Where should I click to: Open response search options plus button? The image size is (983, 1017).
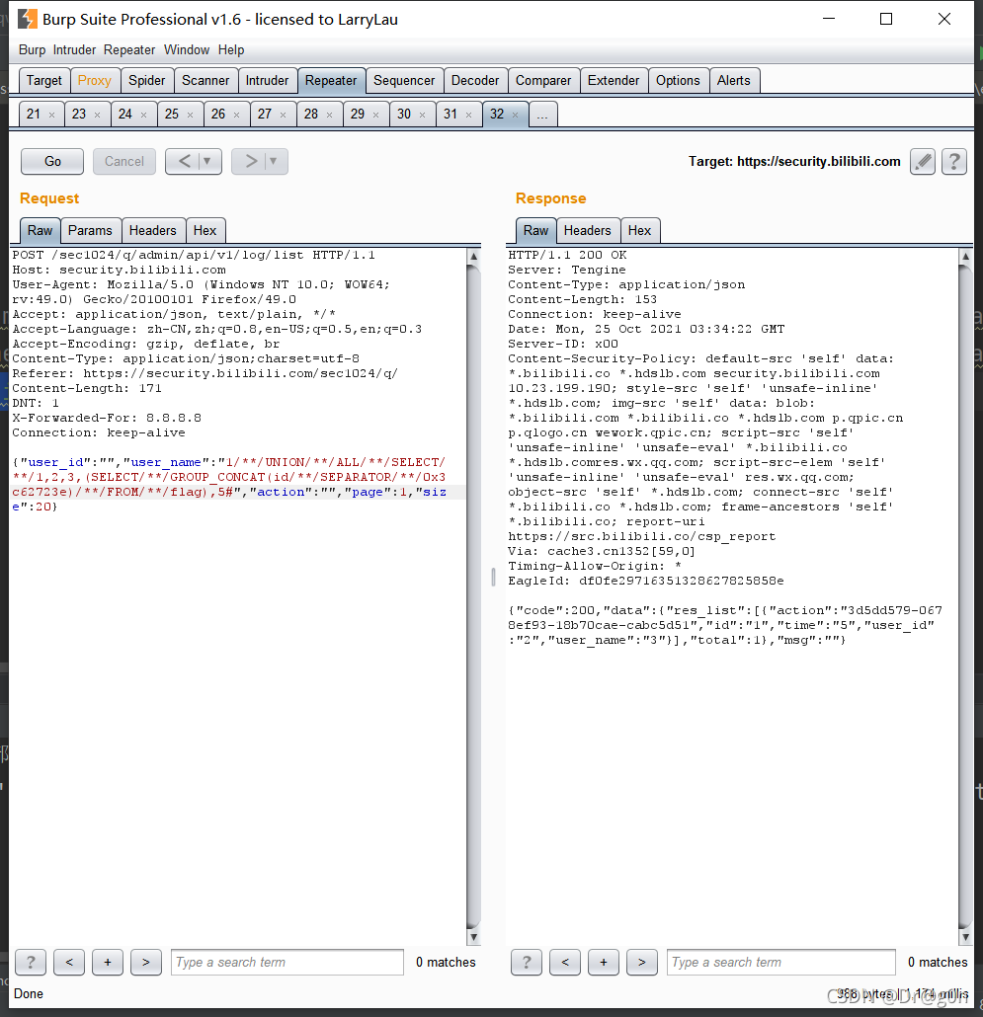coord(604,962)
